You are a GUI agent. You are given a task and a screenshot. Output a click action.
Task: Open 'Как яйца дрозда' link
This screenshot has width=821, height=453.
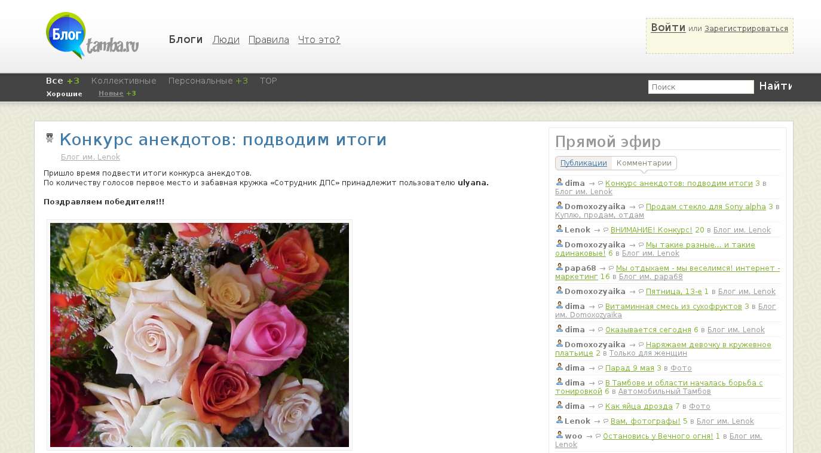[x=639, y=406]
